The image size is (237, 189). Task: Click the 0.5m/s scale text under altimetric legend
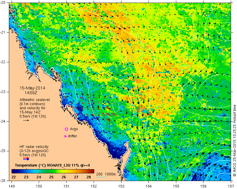(x=33, y=116)
